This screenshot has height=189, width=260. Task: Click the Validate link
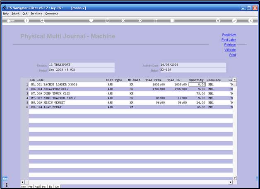(230, 50)
